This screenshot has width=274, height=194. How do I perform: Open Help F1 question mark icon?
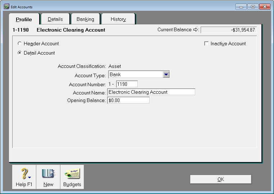point(23,174)
